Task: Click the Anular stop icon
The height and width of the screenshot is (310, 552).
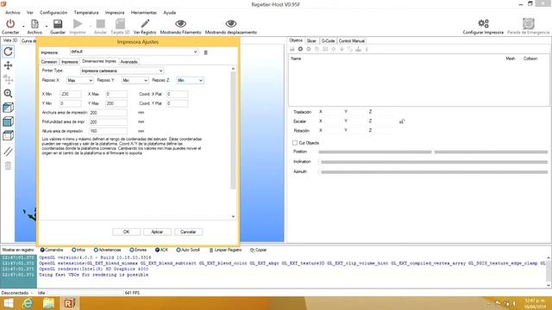Action: [x=100, y=24]
